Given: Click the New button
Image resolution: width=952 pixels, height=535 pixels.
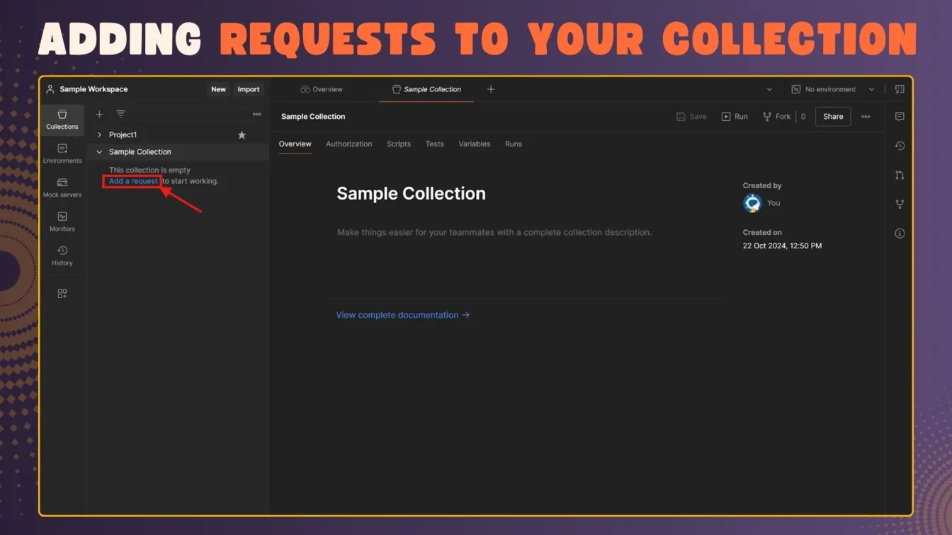Looking at the screenshot, I should point(218,89).
